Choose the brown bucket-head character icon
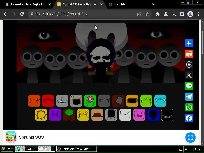 [x=118, y=100]
